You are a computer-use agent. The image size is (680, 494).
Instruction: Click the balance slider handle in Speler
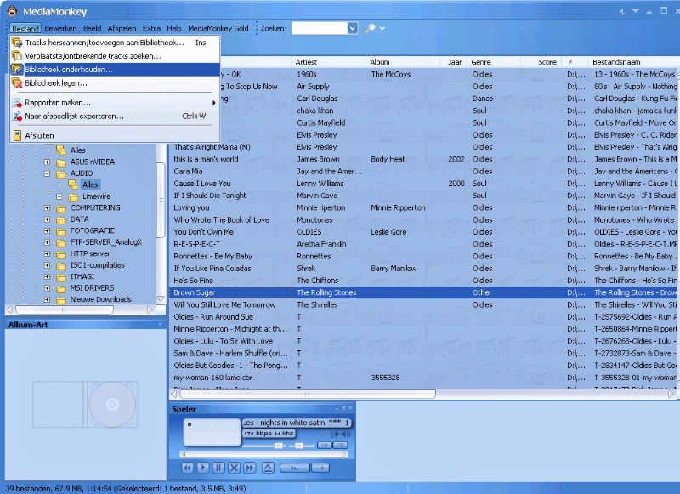point(299,446)
